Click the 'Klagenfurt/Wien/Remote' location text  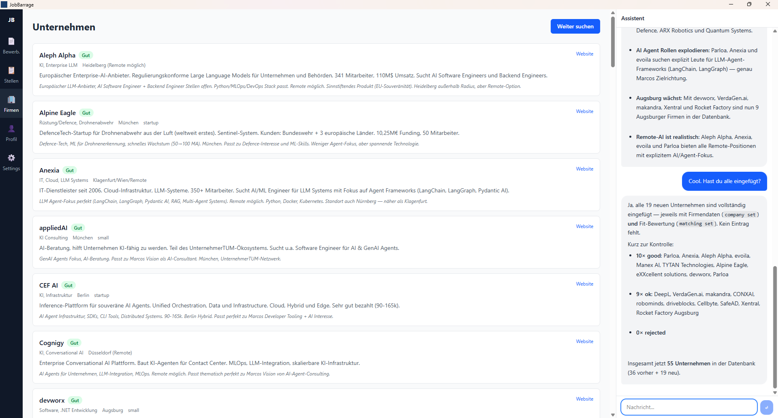[x=120, y=180]
